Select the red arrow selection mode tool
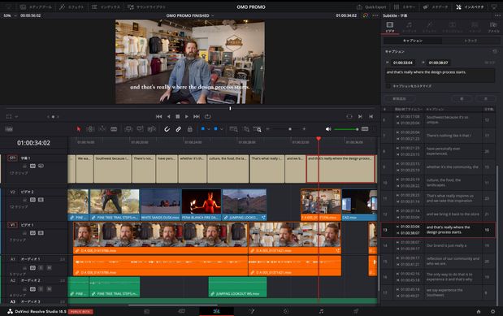Image resolution: width=503 pixels, height=316 pixels. pos(79,129)
